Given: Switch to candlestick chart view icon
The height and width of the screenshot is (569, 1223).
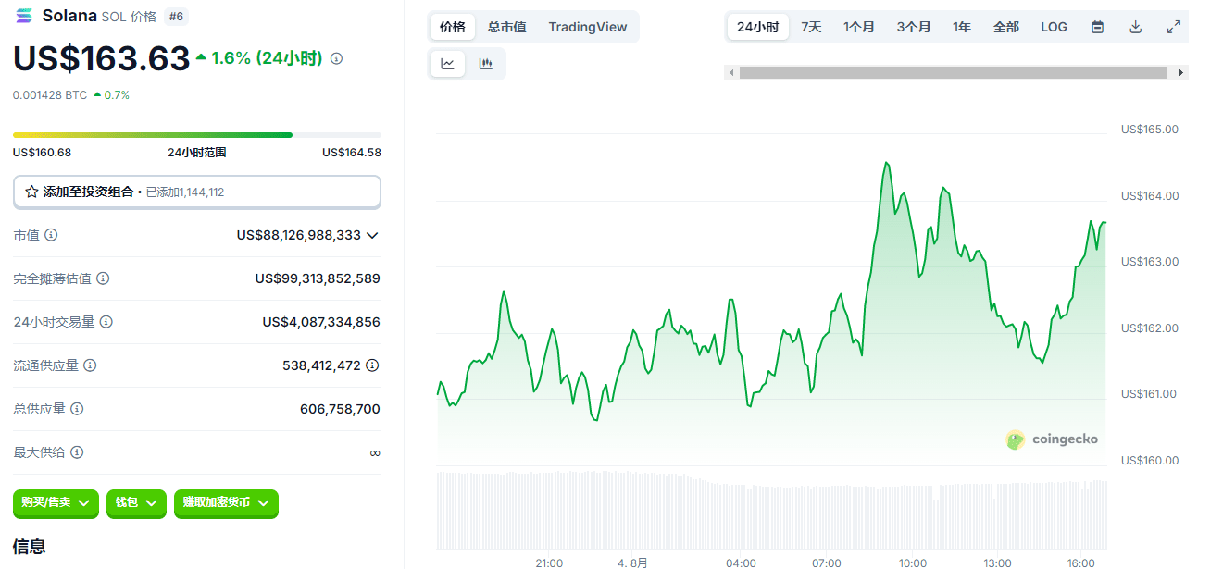Looking at the screenshot, I should tap(485, 64).
